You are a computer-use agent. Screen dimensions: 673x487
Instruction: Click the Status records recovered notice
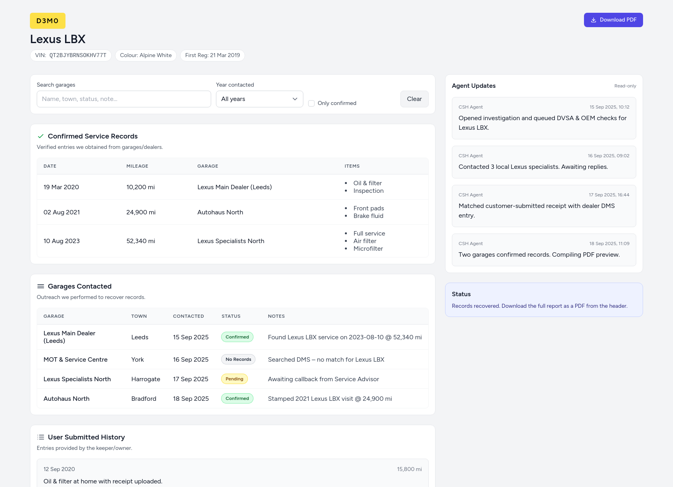coord(544,300)
